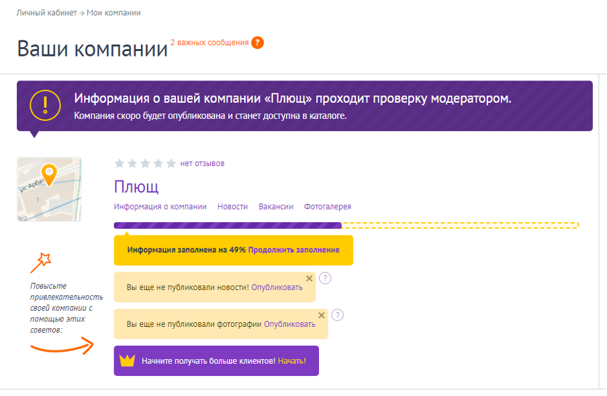Open the Фотогалерея section
Viewport: 607px width, 396px height.
pos(327,207)
